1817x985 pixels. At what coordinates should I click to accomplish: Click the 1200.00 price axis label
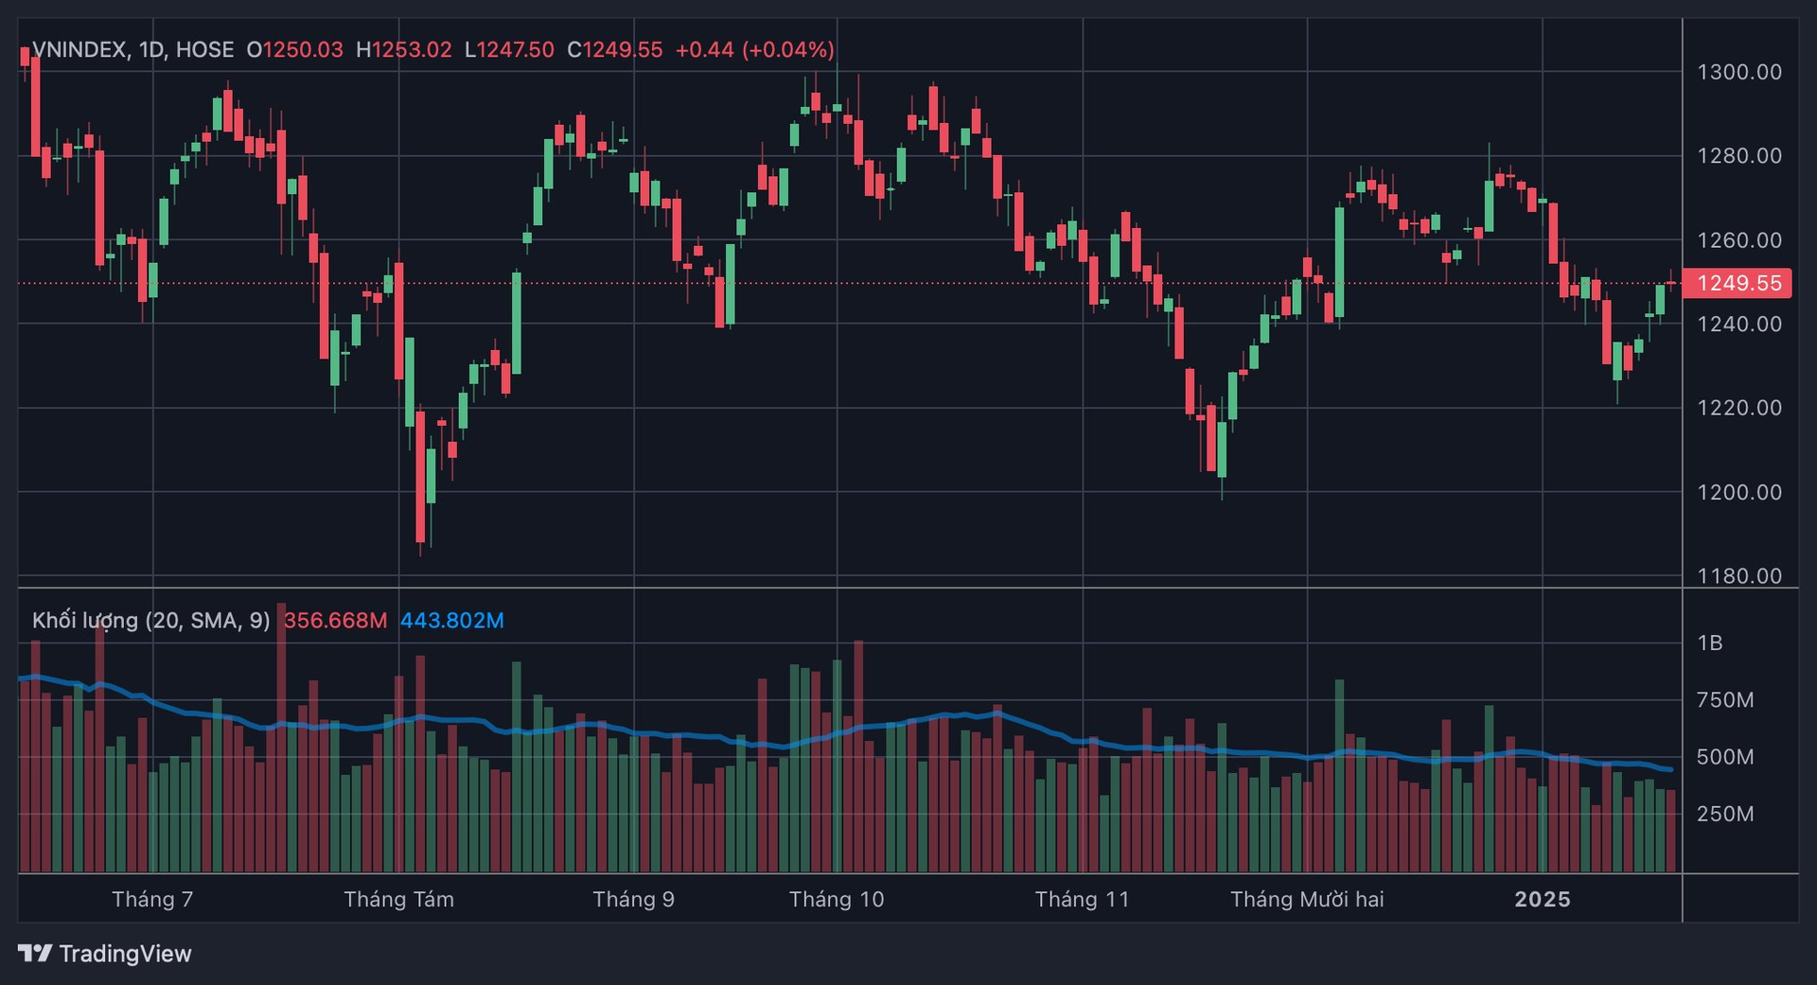[1738, 492]
